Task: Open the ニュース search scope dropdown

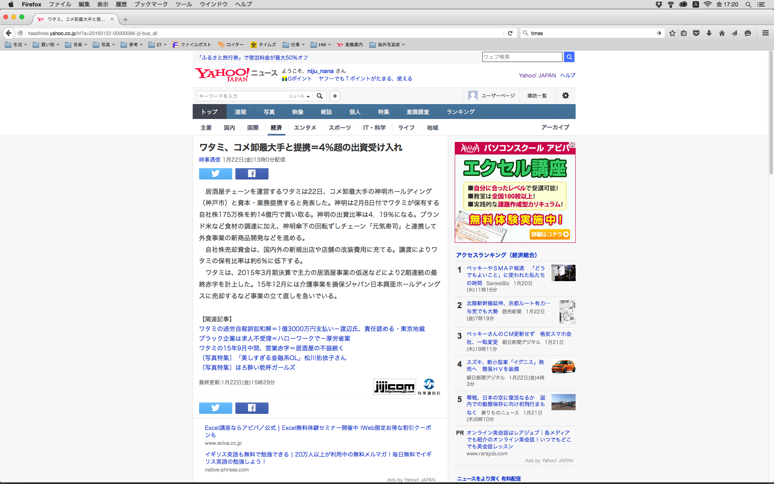Action: [x=299, y=96]
